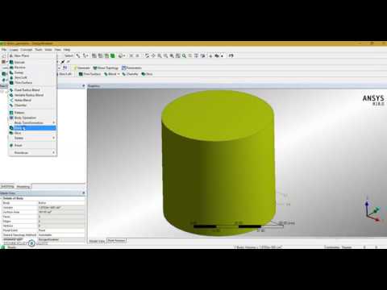This screenshot has height=290, width=387.
Task: Select the Pan view tool
Action: (153, 56)
